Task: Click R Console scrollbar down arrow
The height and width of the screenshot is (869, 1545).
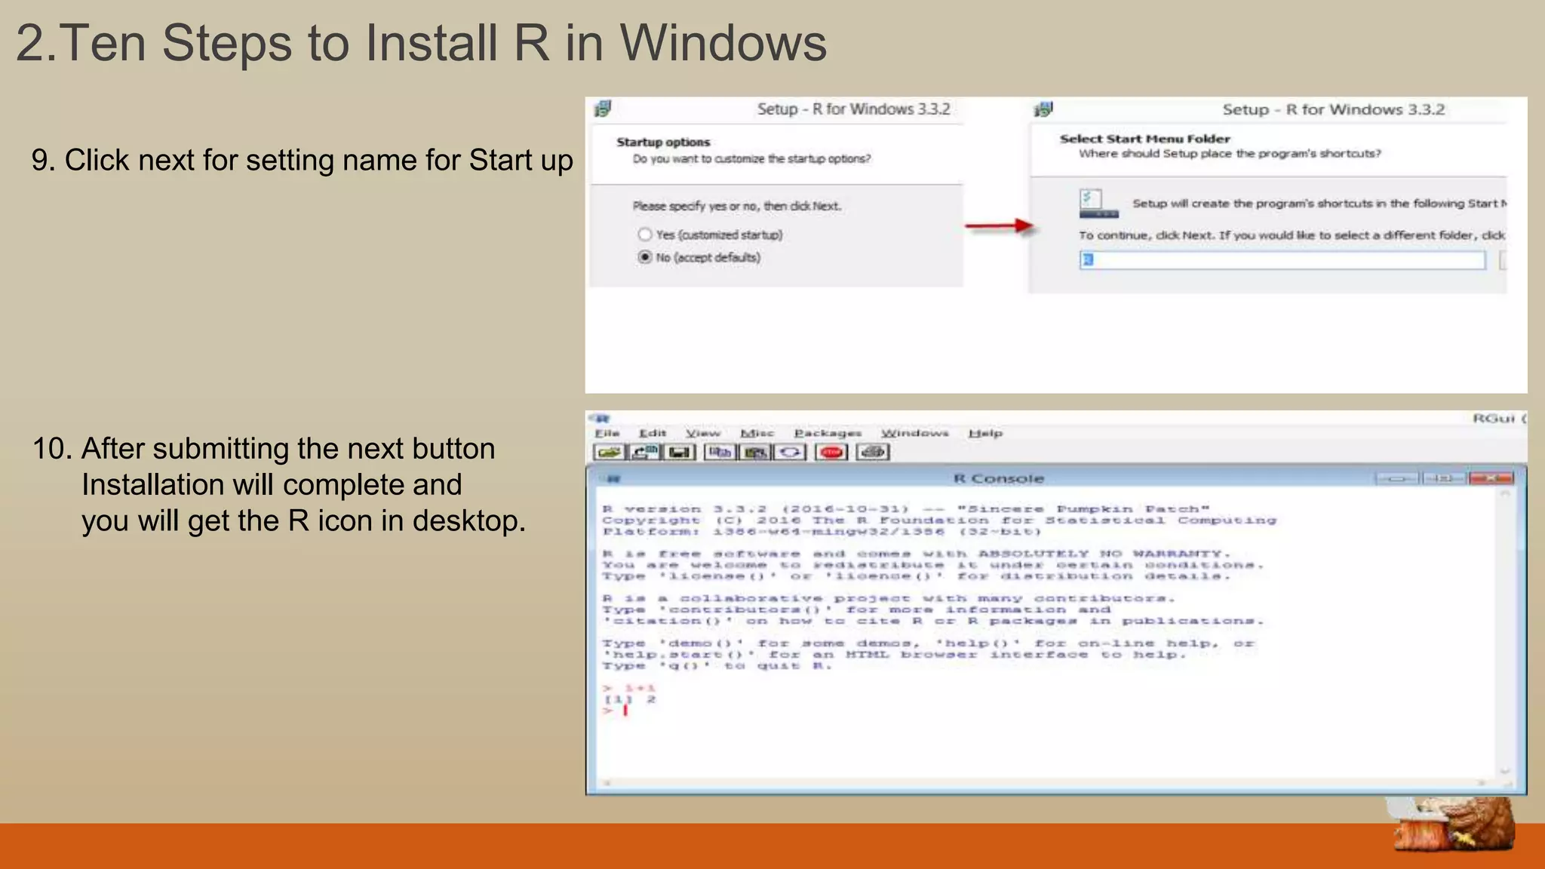Action: 1504,771
